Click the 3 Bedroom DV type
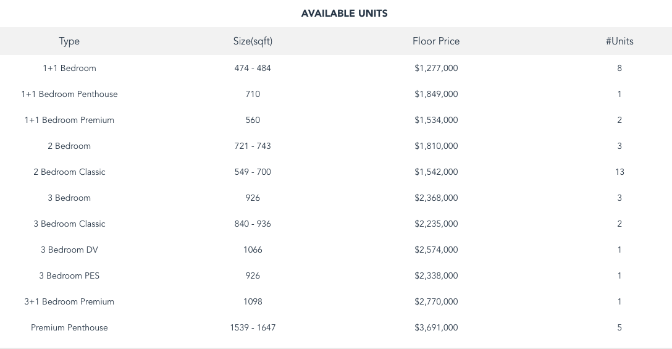Image resolution: width=672 pixels, height=349 pixels. point(69,250)
